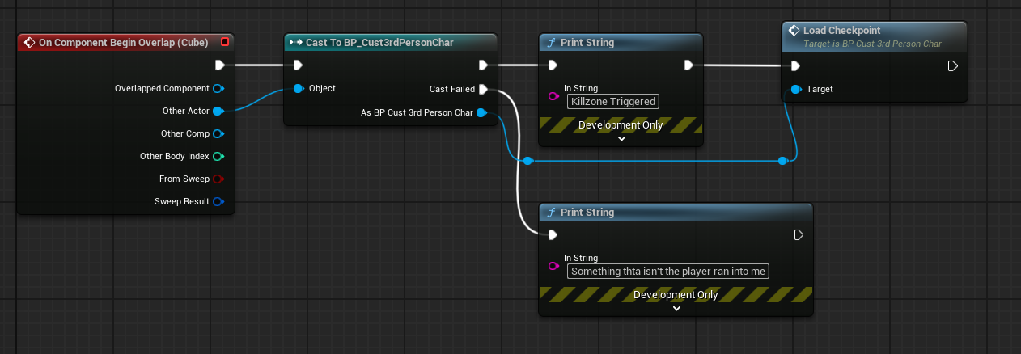Click the Sweep Result output pin

click(x=218, y=201)
